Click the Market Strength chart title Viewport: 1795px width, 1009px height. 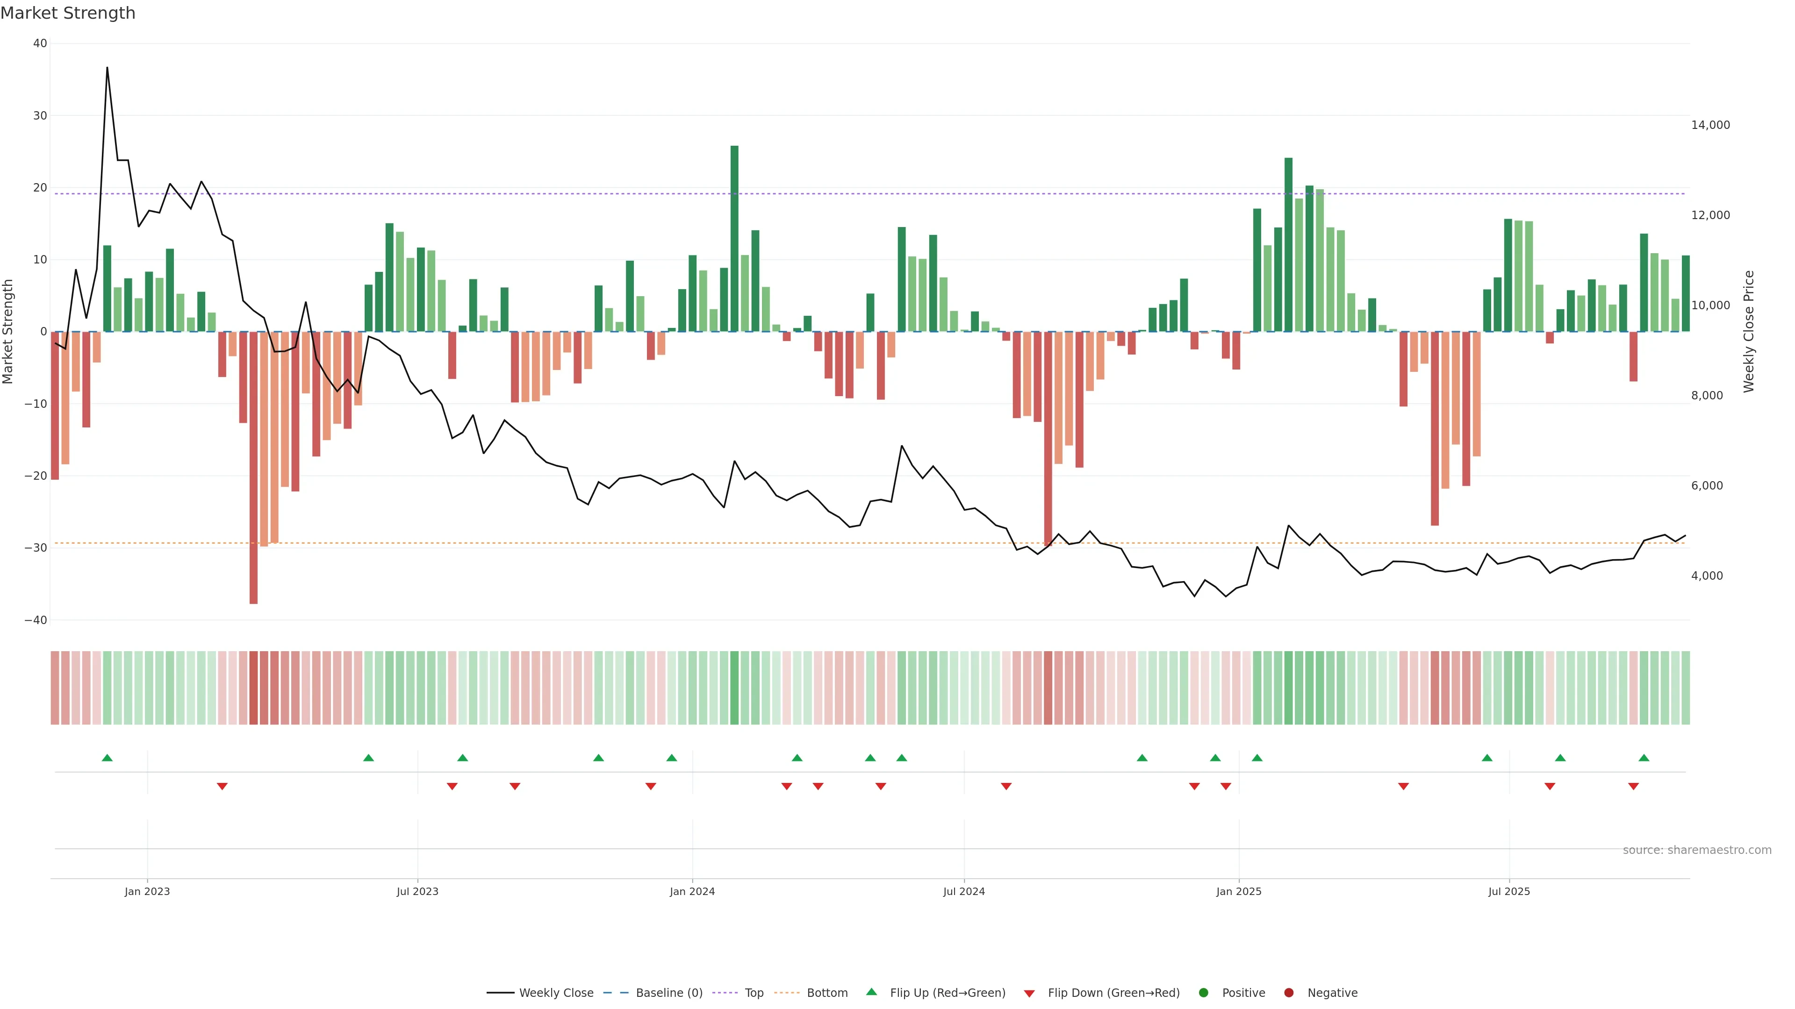(68, 13)
